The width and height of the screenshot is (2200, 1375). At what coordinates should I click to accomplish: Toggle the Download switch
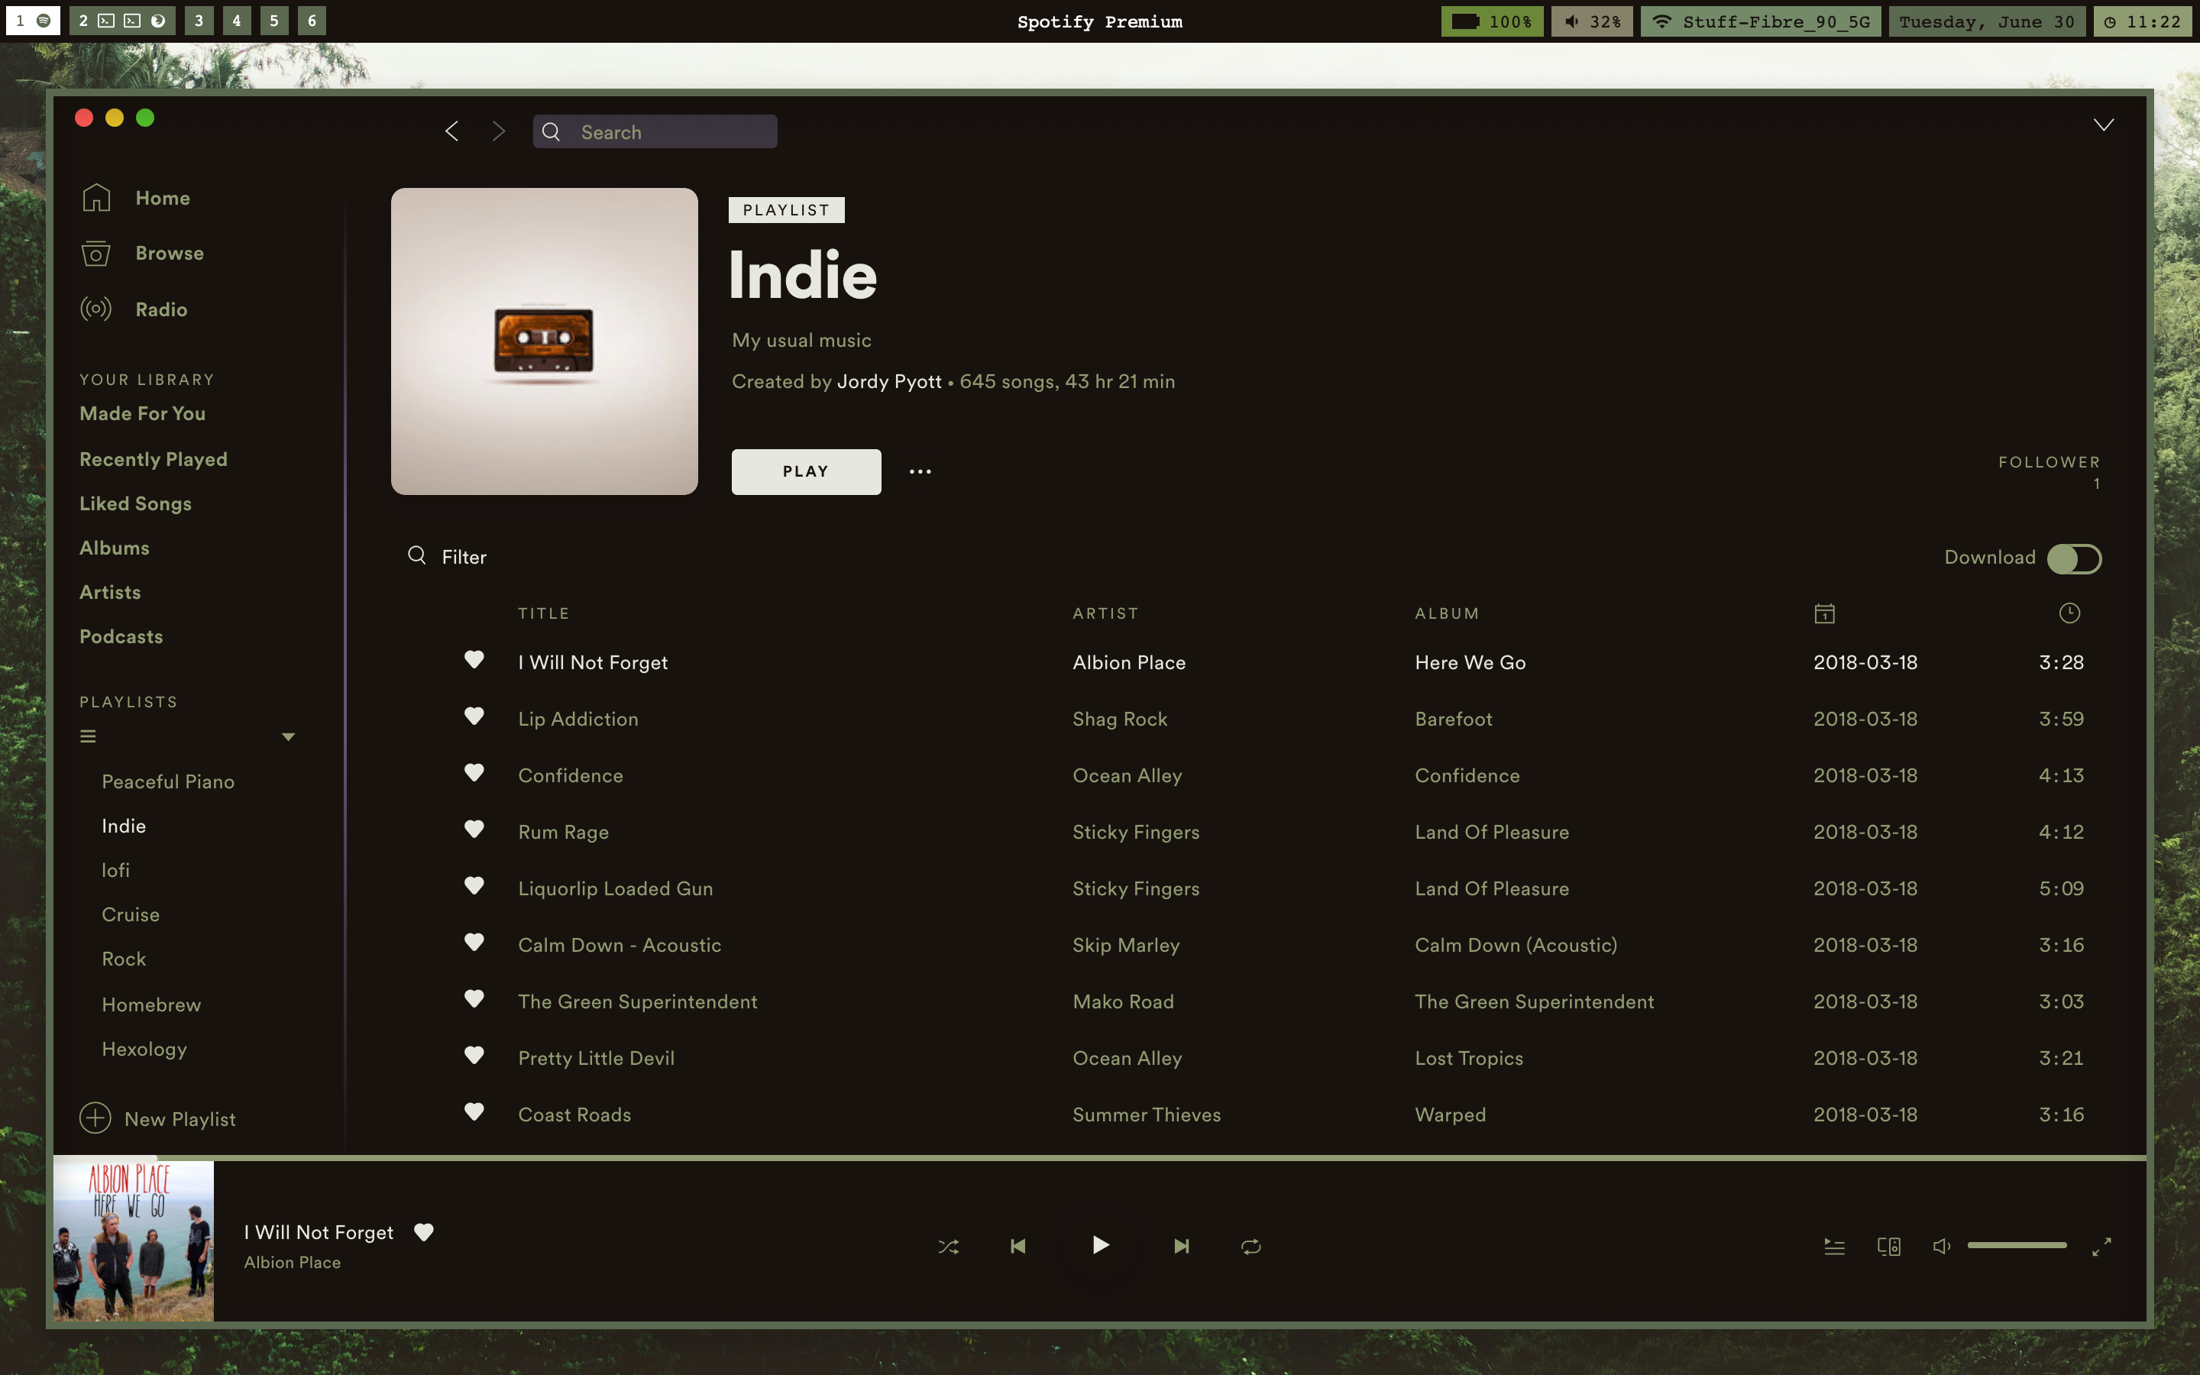(2074, 558)
